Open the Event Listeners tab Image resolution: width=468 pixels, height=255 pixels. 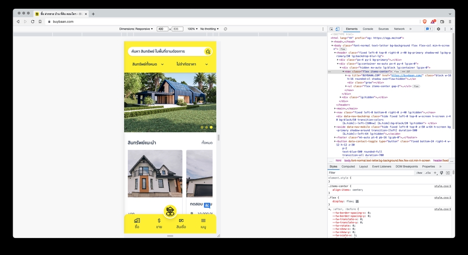pos(381,166)
